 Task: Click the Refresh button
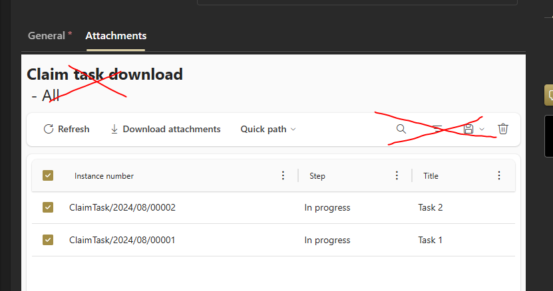67,129
